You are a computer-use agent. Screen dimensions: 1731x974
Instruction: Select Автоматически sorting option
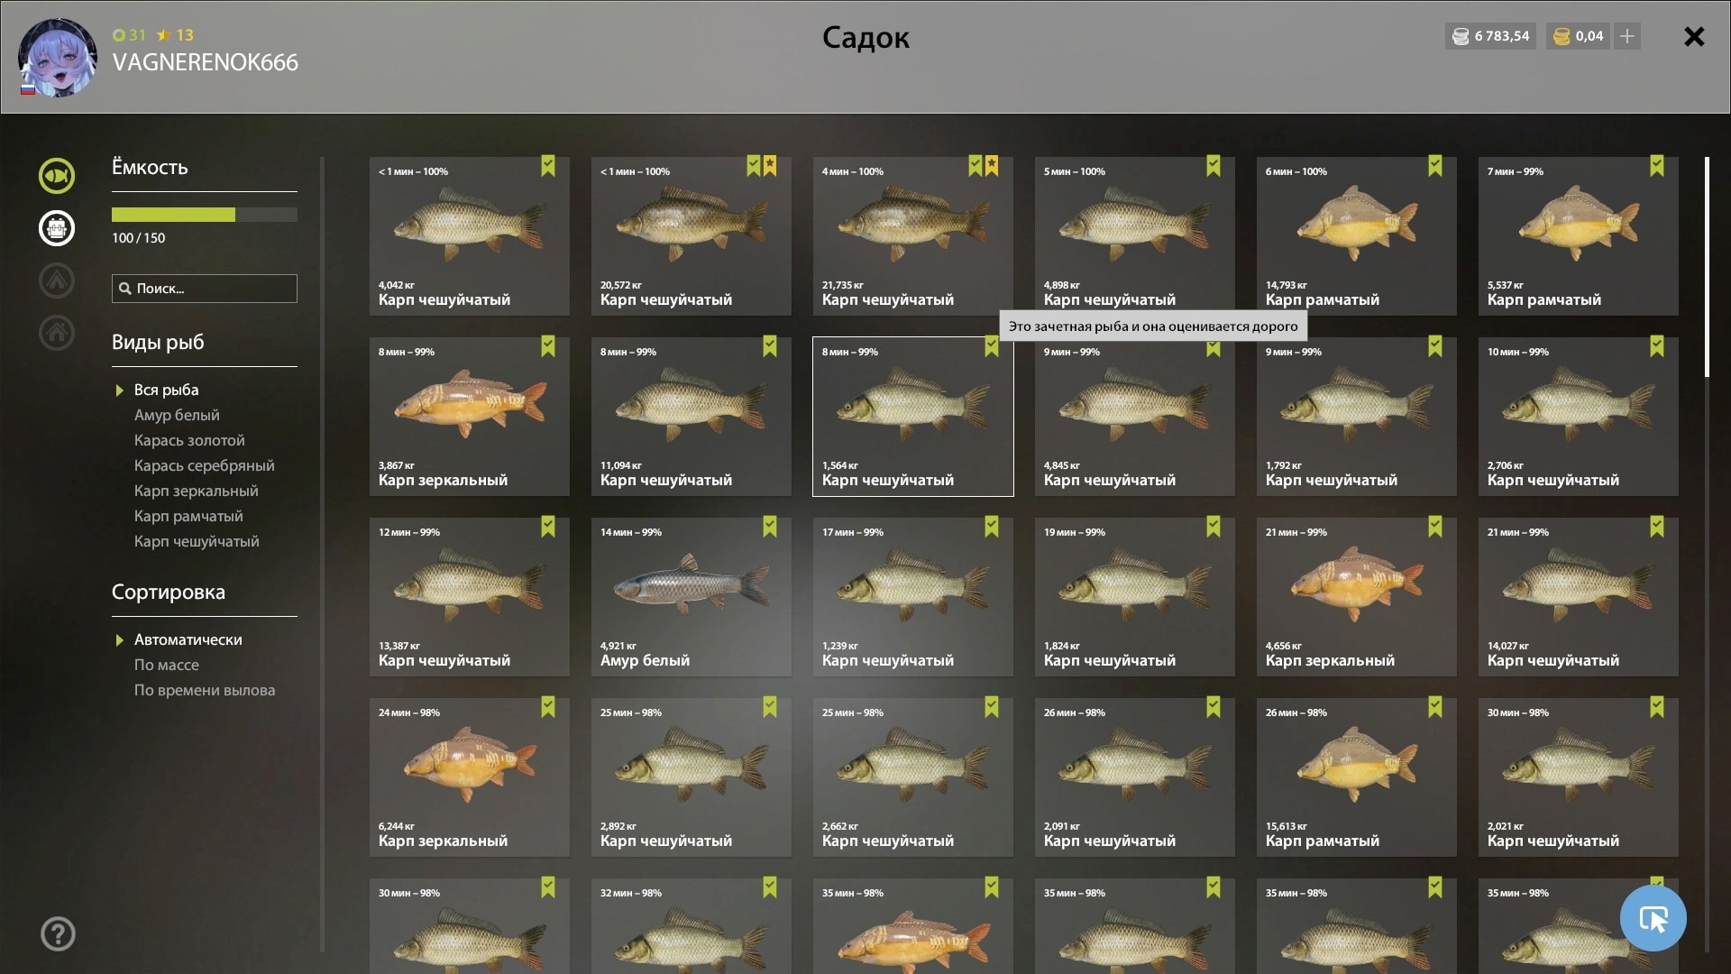[188, 639]
